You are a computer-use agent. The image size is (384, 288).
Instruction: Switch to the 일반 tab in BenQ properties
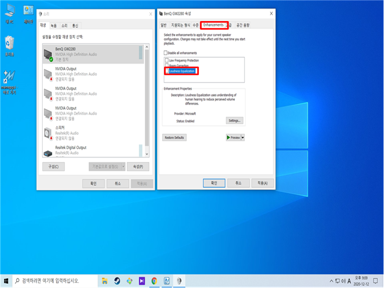pos(164,25)
